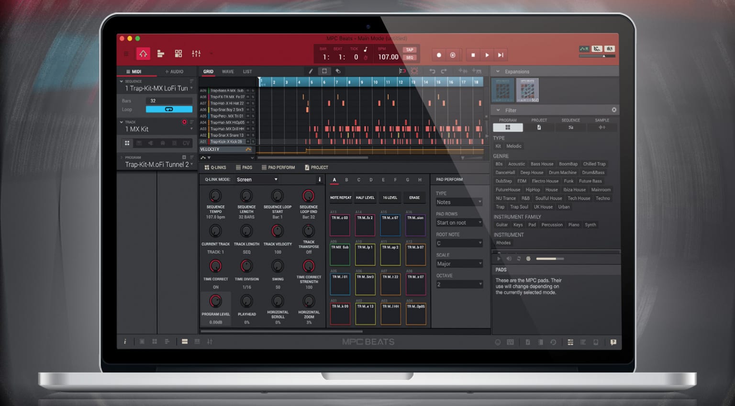Select the pencil draw tool above the grid
Image resolution: width=735 pixels, height=406 pixels.
point(311,71)
